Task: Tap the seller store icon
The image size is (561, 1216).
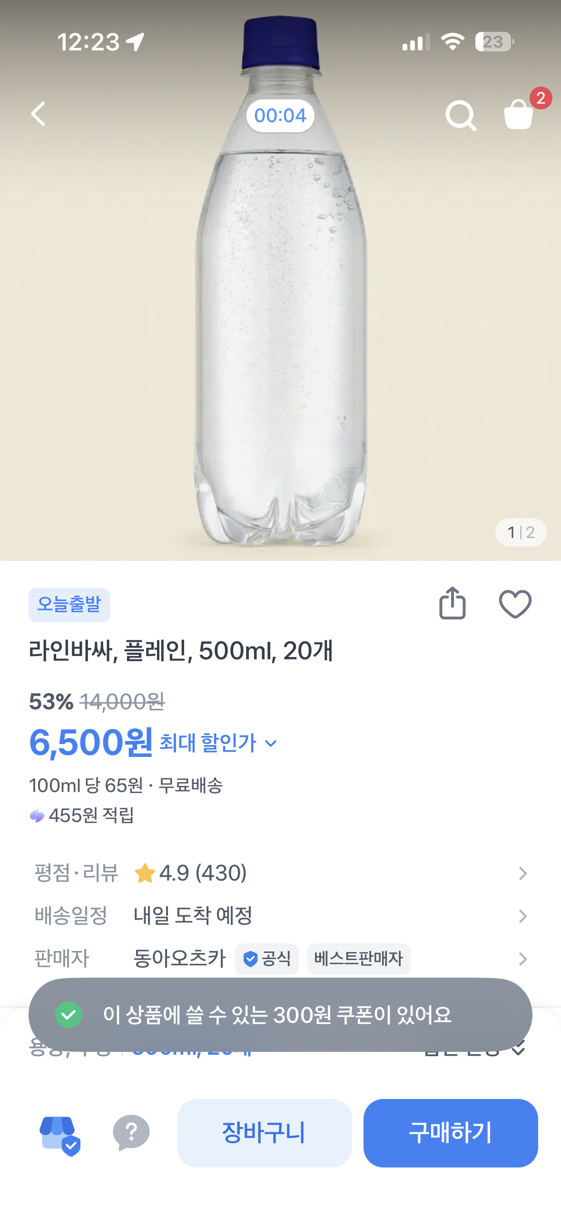Action: [x=59, y=1135]
